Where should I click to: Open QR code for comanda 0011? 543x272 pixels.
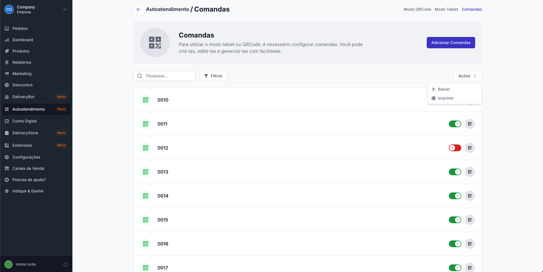469,124
